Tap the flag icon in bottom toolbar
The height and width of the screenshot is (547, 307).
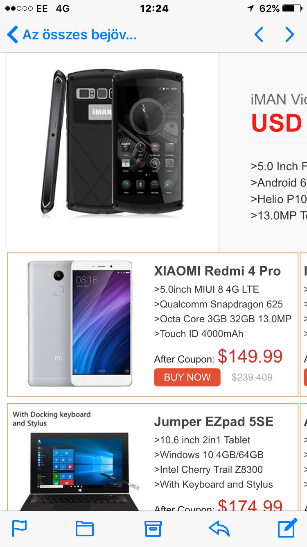point(20,529)
